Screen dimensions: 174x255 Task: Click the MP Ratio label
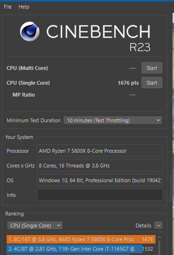tap(24, 95)
